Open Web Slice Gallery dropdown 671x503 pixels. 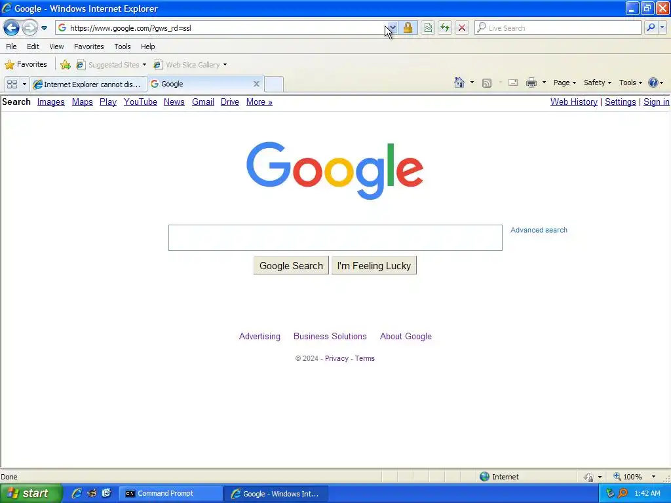pyautogui.click(x=191, y=65)
